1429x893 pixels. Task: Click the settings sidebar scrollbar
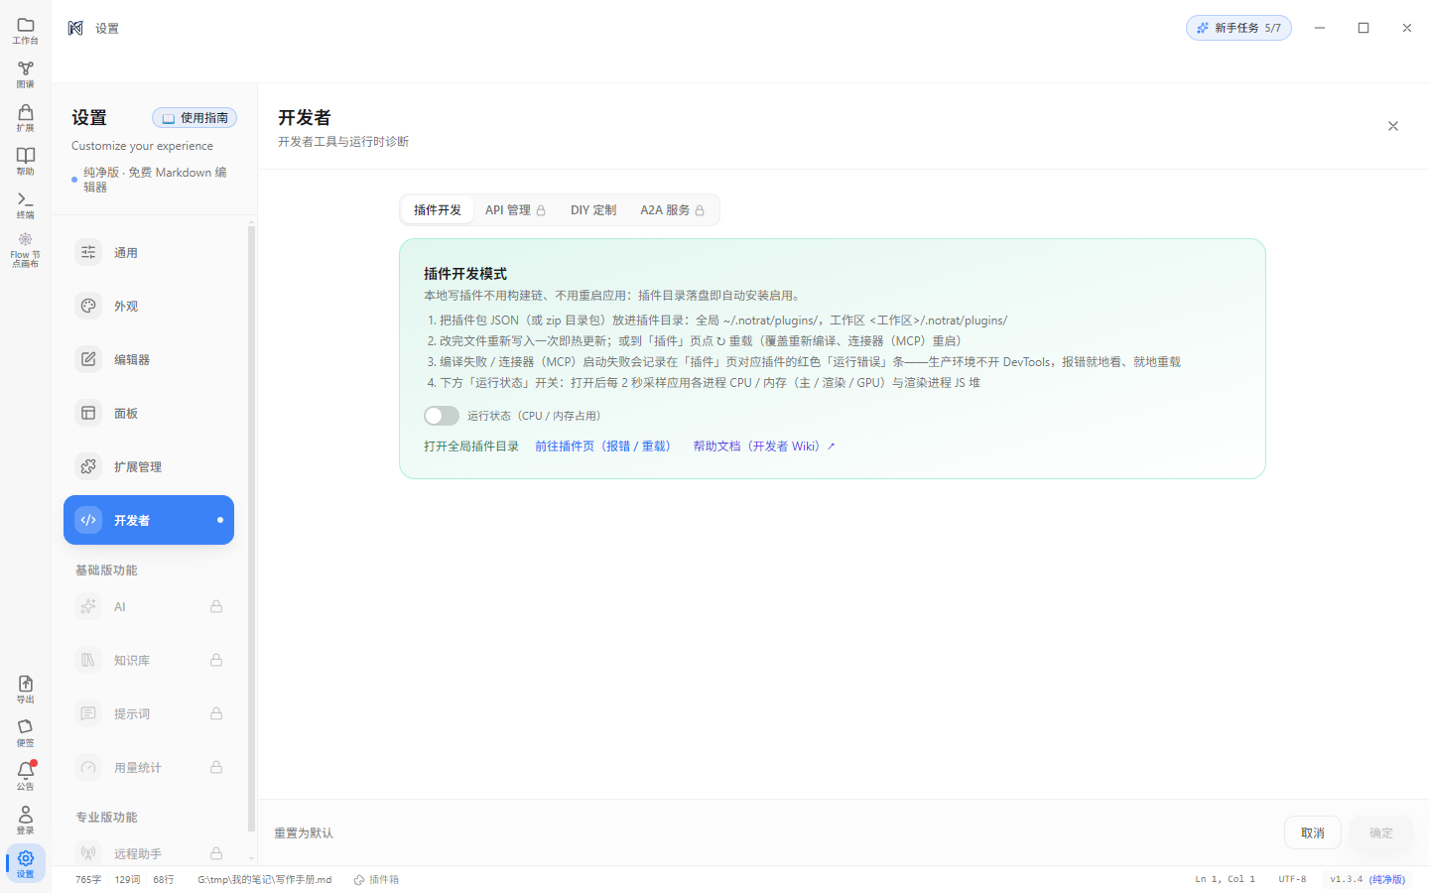pos(251,529)
